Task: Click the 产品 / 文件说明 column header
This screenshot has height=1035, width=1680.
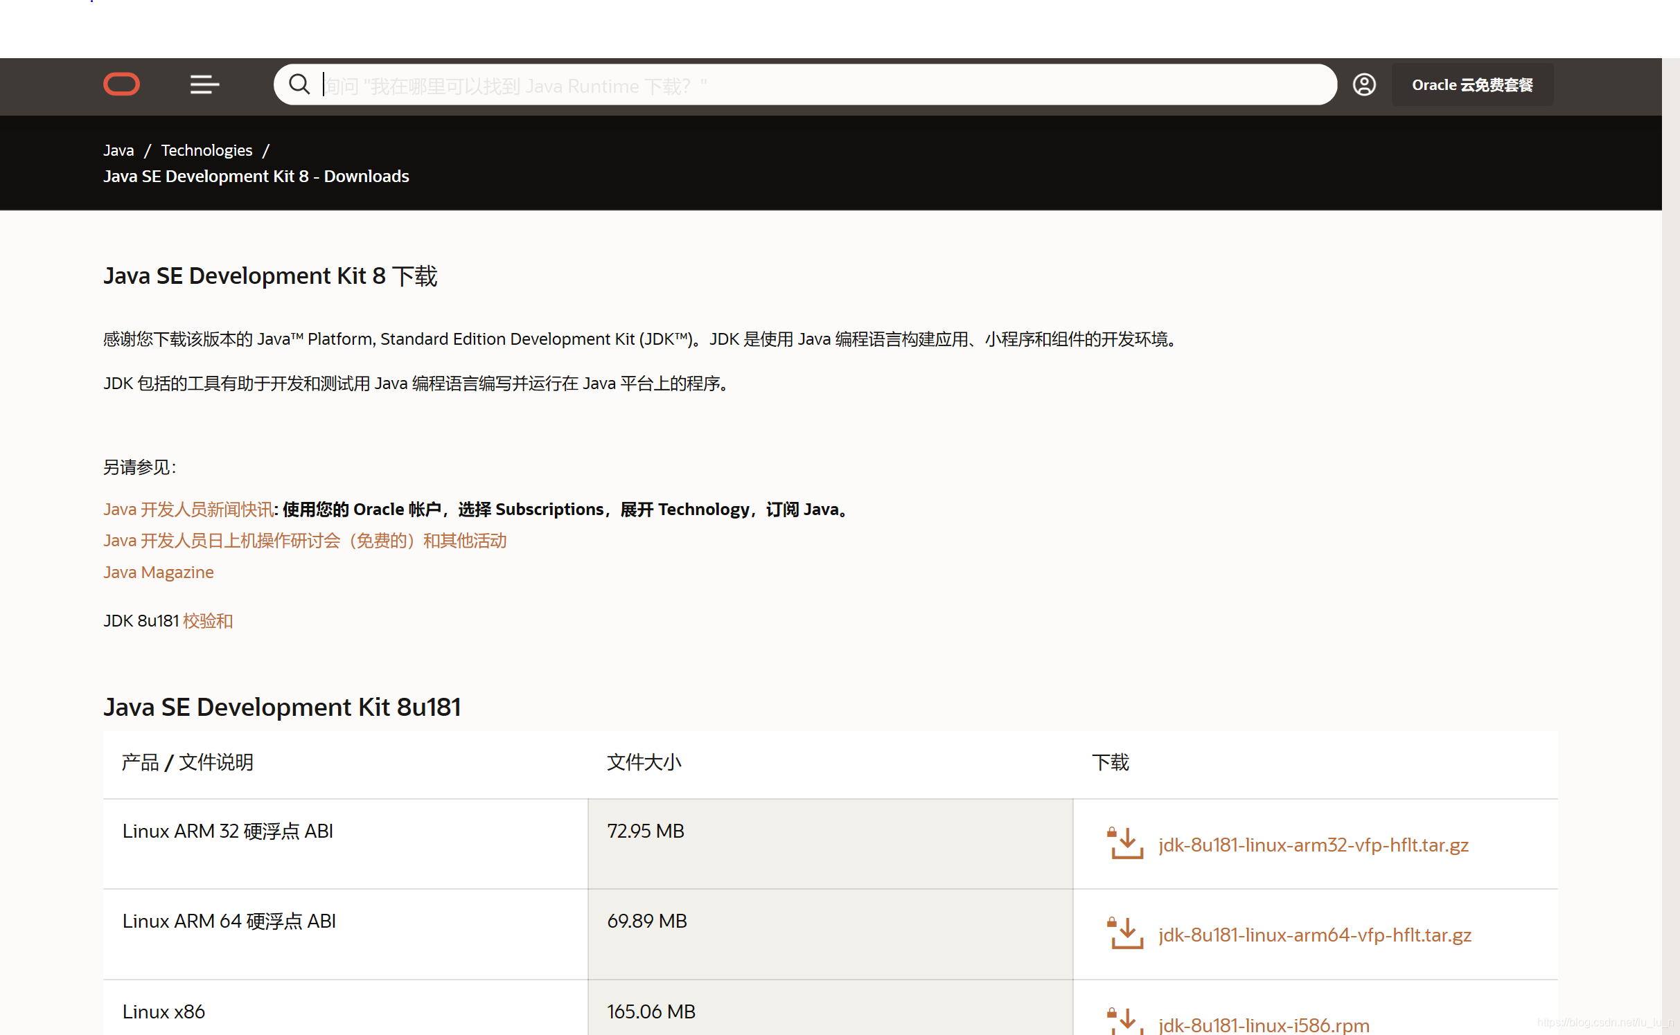Action: pyautogui.click(x=187, y=762)
